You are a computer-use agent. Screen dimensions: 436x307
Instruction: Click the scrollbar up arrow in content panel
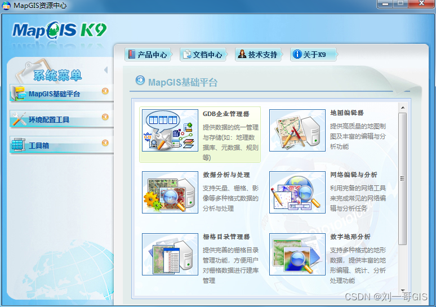click(x=403, y=108)
